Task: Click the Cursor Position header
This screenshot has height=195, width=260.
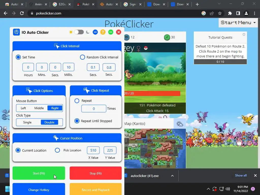Action: (x=67, y=138)
